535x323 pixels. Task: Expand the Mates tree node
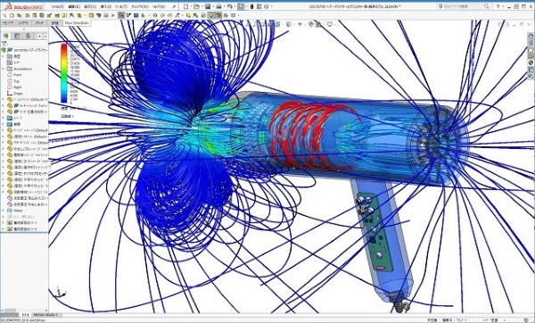coord(3,211)
